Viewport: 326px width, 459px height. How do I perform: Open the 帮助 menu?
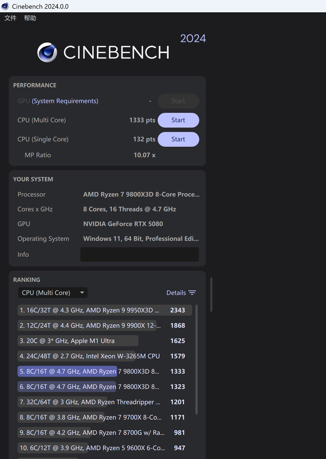[x=30, y=18]
